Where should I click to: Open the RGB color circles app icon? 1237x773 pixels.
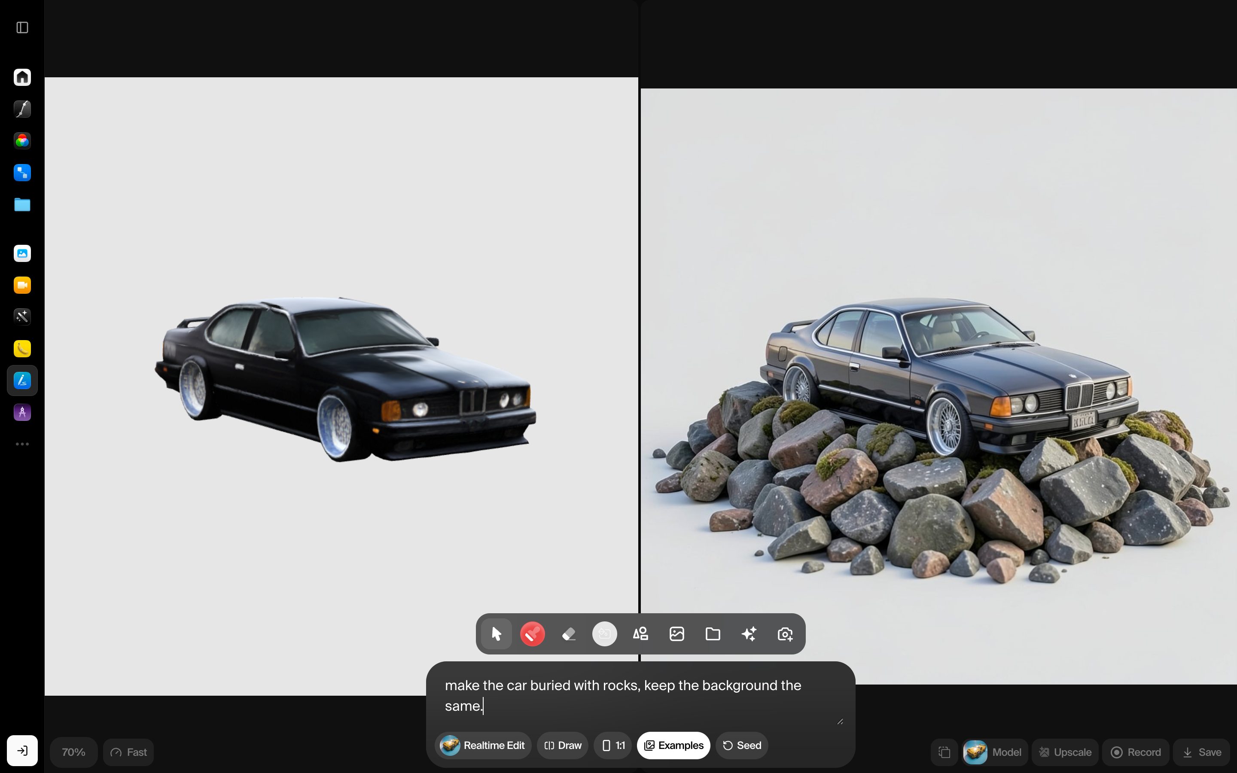click(22, 141)
